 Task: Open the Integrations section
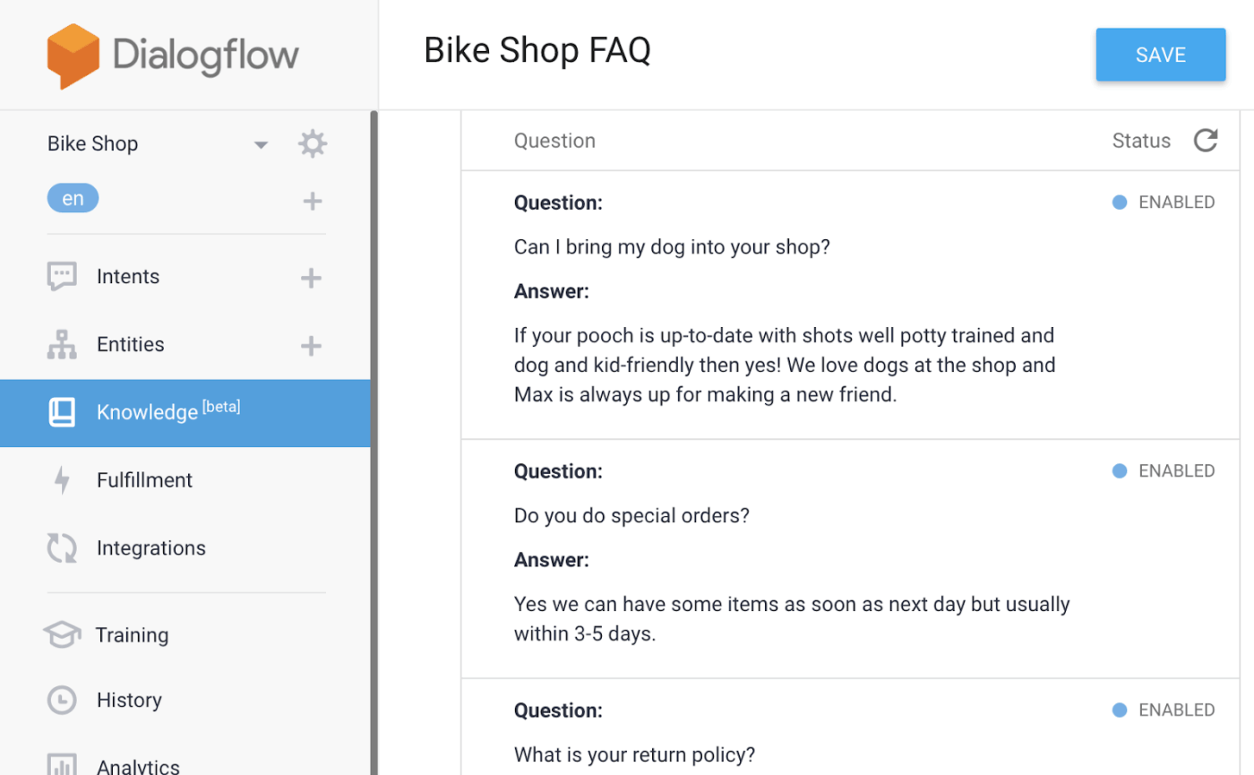(150, 547)
